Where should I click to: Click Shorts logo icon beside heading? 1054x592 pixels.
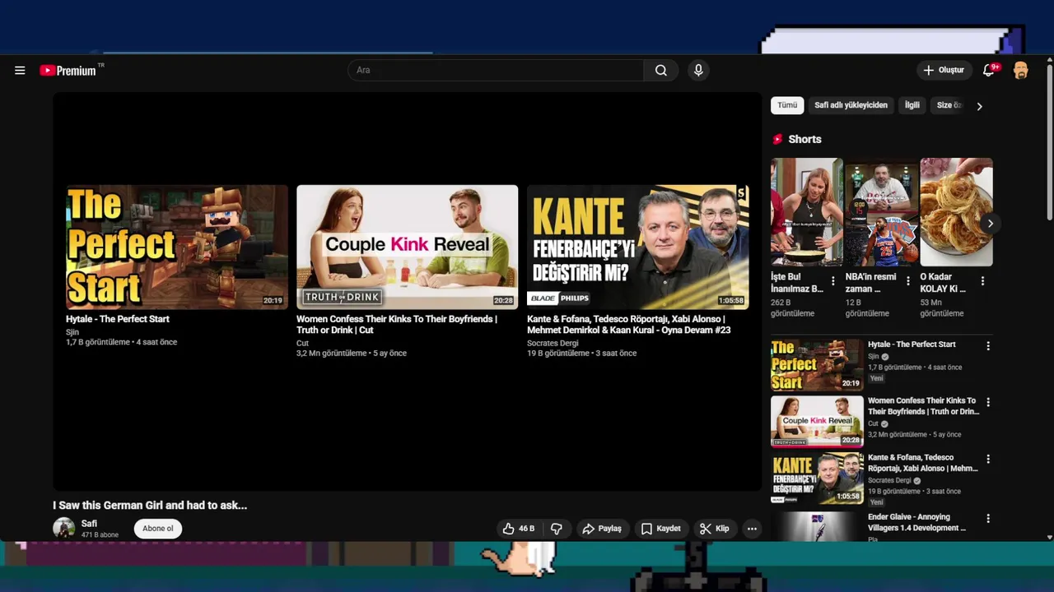click(777, 140)
